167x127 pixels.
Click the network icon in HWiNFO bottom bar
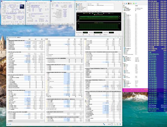pyautogui.click(x=104, y=124)
